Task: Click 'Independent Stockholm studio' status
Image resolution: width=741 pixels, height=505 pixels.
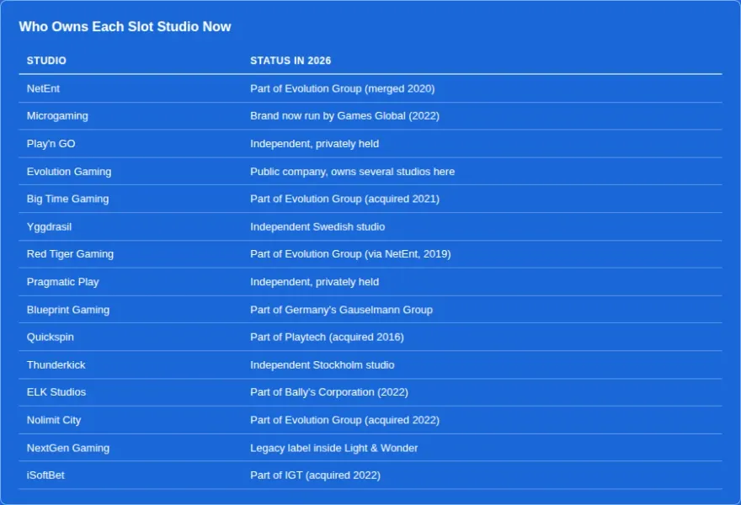Action: tap(323, 365)
